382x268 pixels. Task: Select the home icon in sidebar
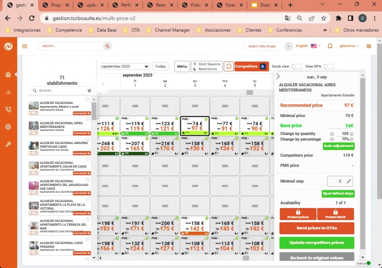8,74
